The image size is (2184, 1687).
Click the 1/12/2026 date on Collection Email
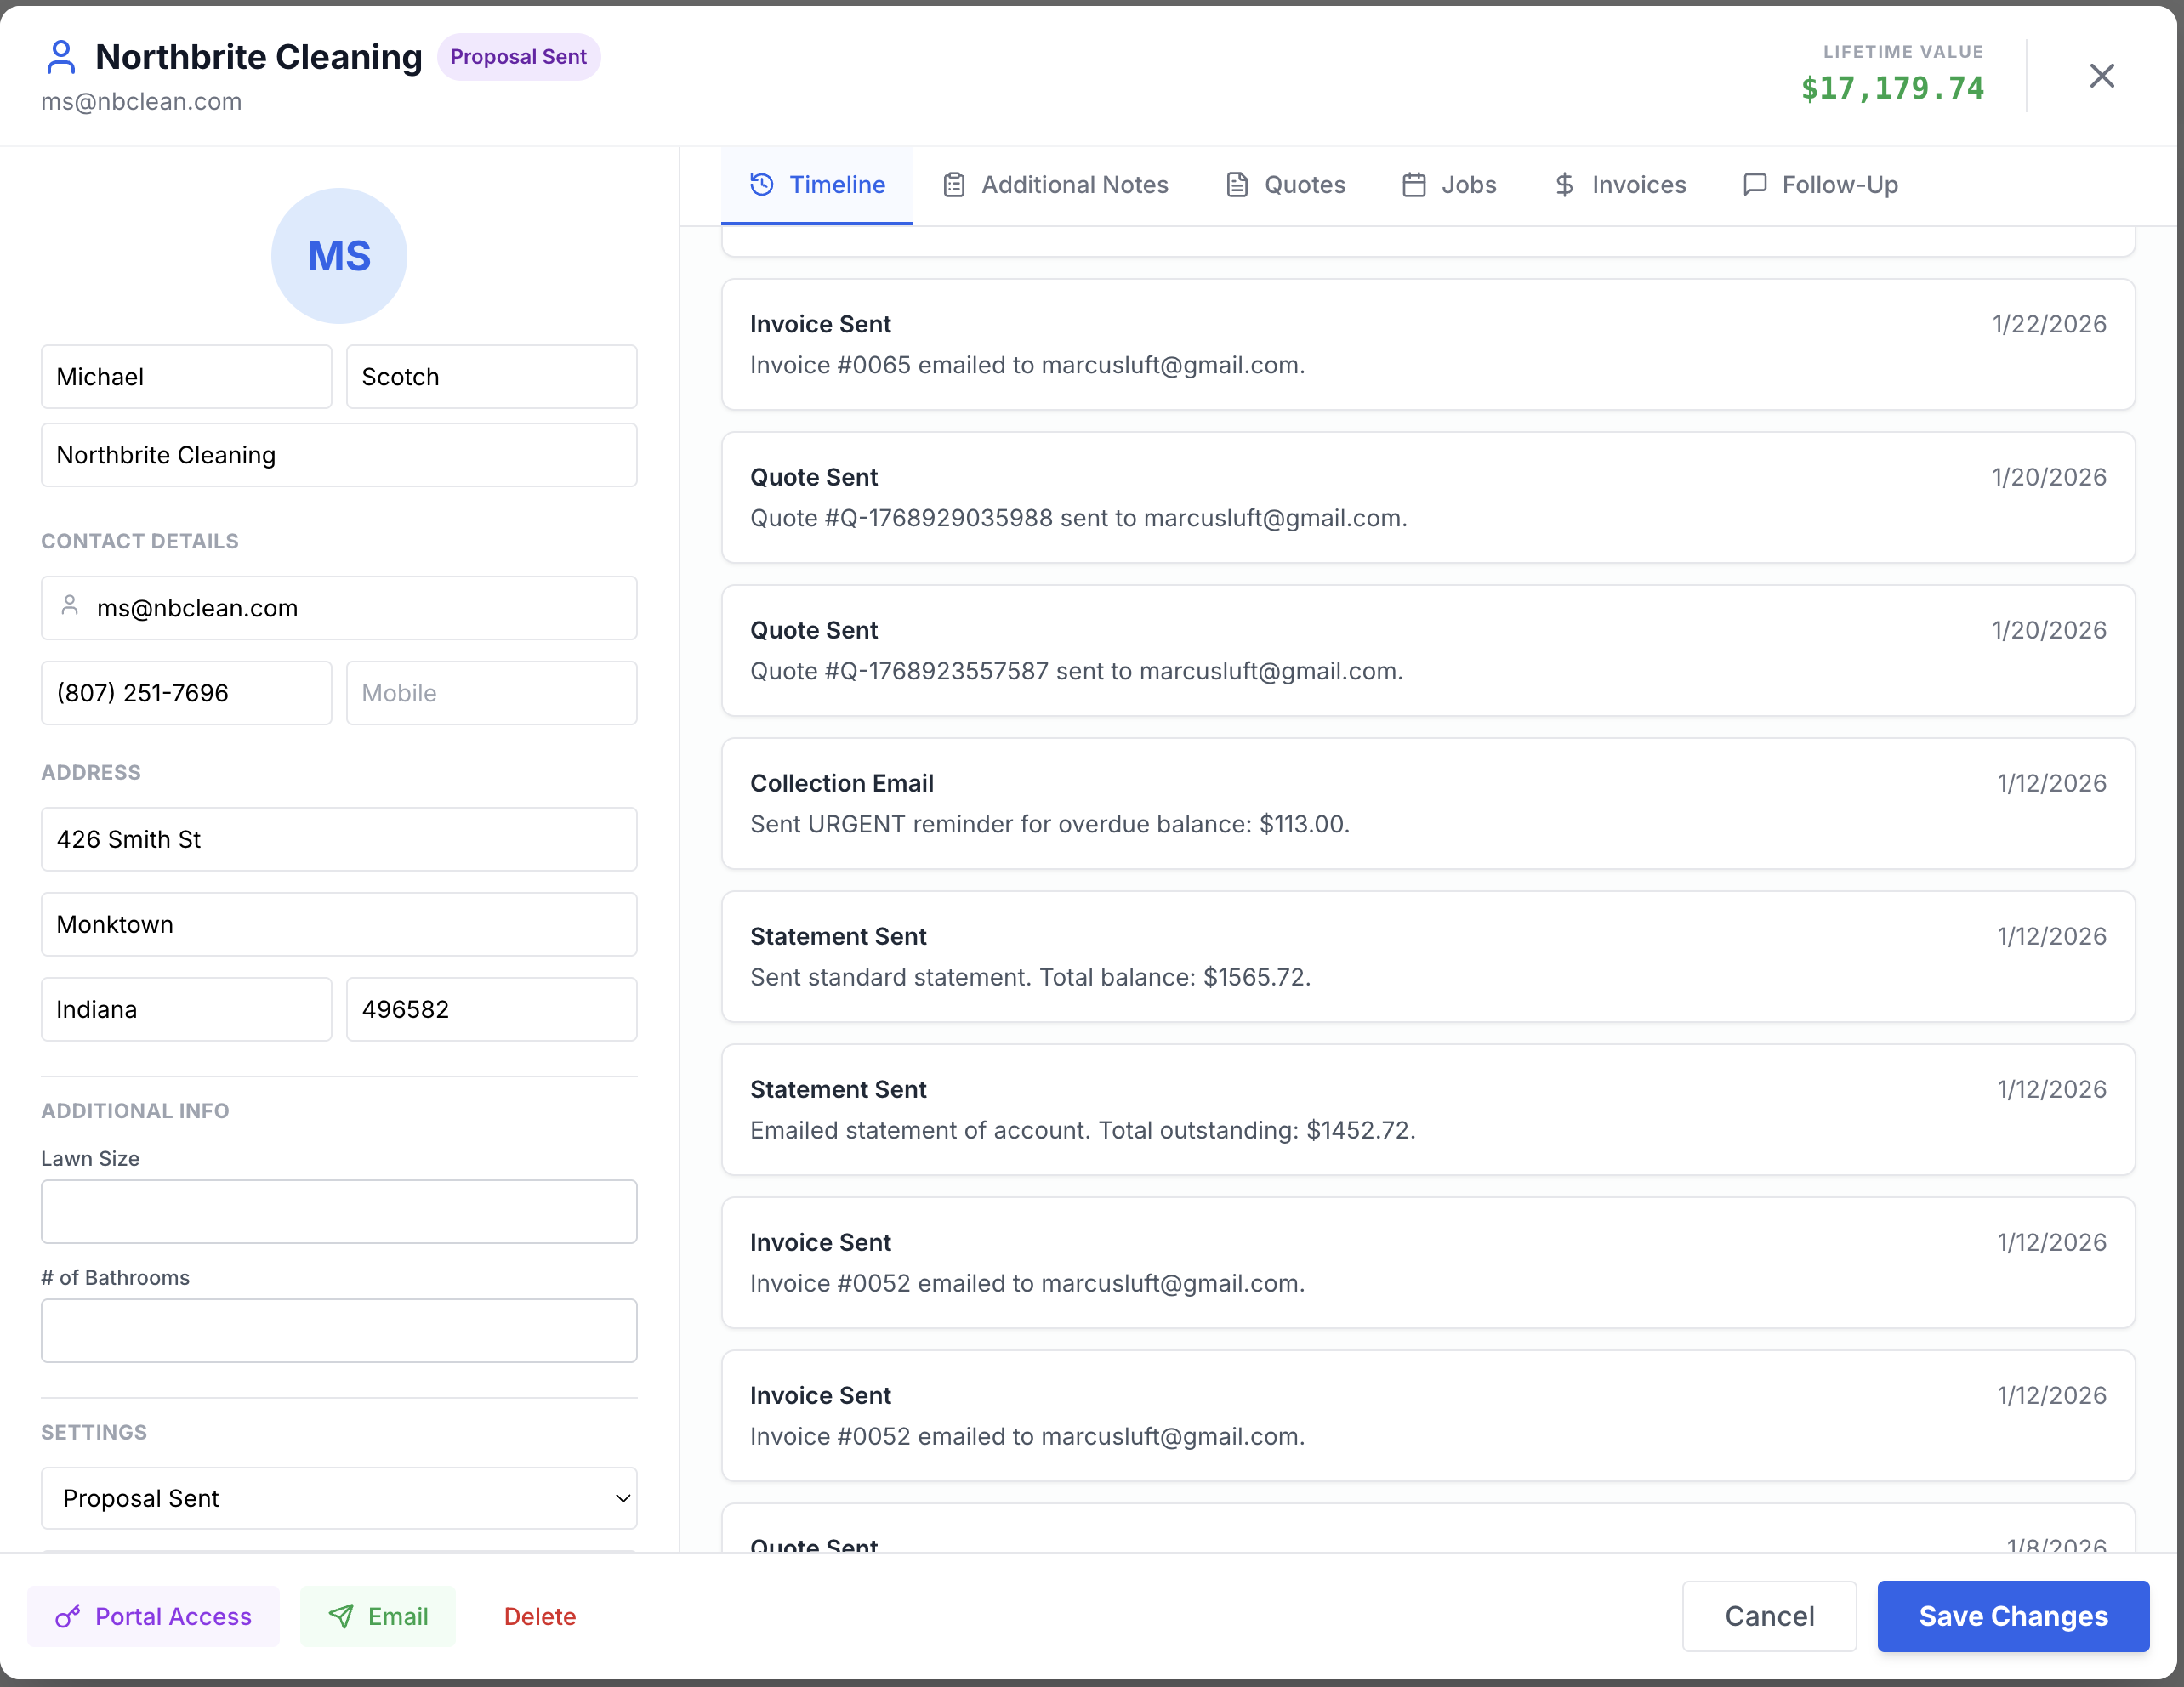(x=2051, y=783)
